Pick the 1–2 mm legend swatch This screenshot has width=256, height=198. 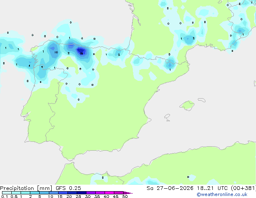[x=25, y=193]
